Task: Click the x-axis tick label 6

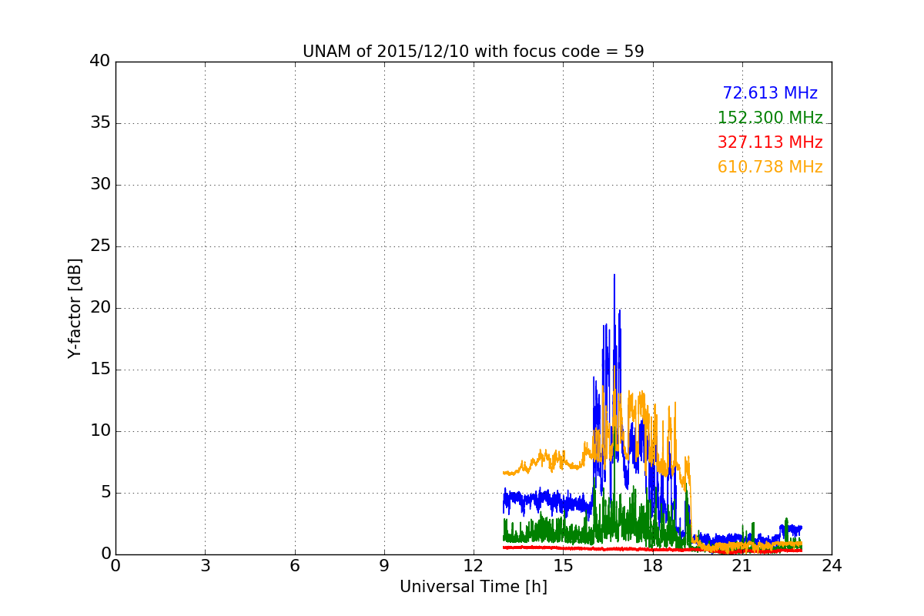Action: tap(294, 566)
